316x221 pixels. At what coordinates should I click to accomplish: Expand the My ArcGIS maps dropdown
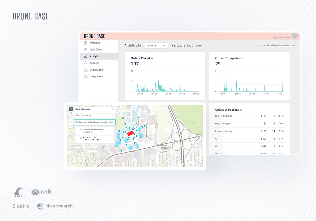113,109
